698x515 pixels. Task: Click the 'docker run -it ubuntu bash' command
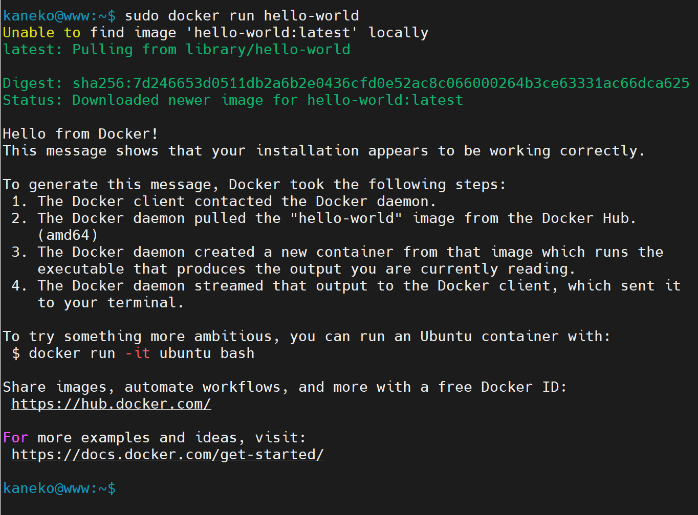point(142,353)
